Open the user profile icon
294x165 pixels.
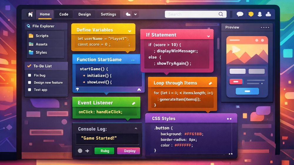pyautogui.click(x=260, y=14)
